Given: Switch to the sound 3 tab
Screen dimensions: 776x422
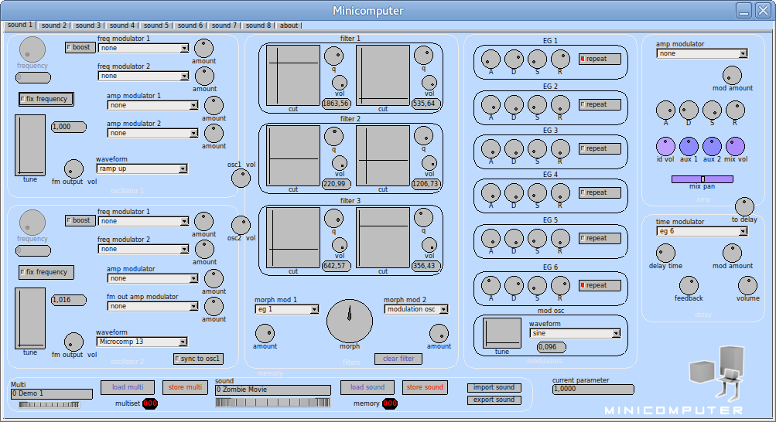Looking at the screenshot, I should point(88,26).
